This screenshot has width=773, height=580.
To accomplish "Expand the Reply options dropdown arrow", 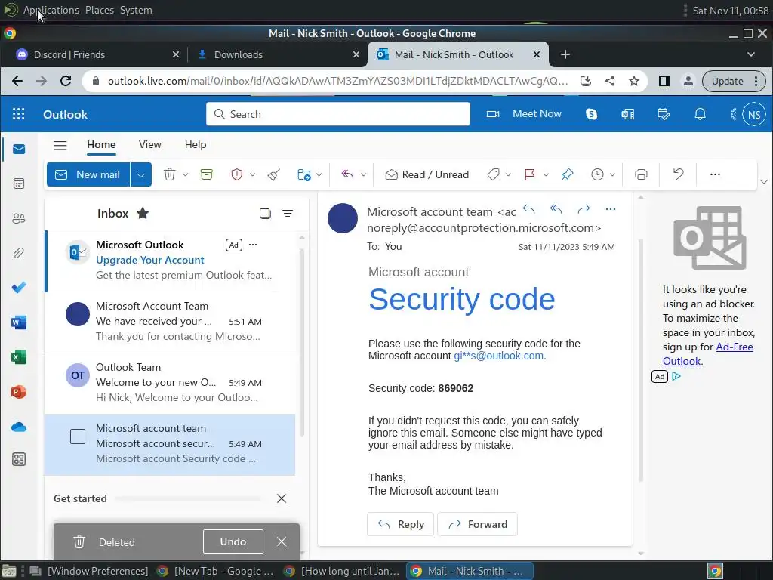I will (x=363, y=174).
